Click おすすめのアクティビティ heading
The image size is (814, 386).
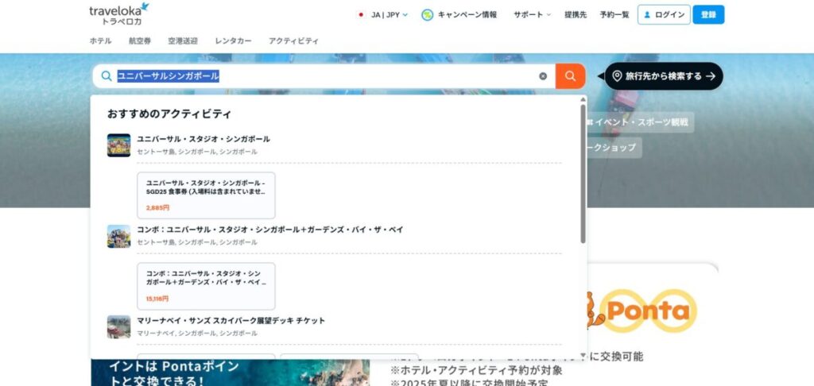click(169, 114)
